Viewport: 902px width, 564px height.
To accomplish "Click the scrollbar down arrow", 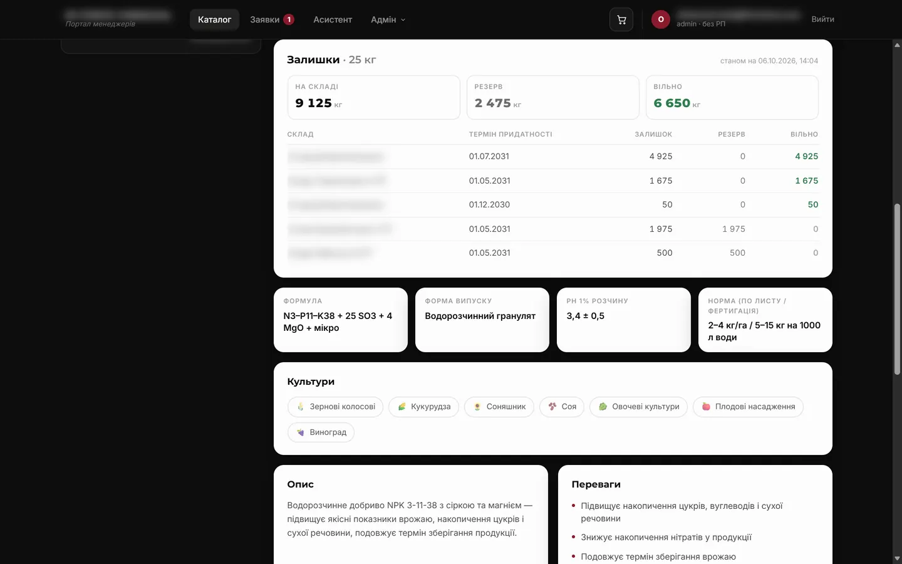I will click(x=897, y=558).
